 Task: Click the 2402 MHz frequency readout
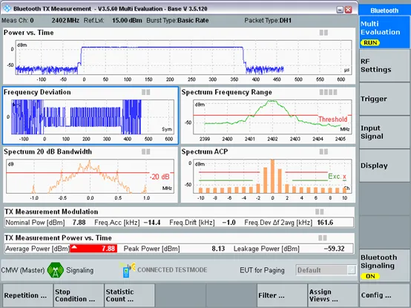click(65, 21)
